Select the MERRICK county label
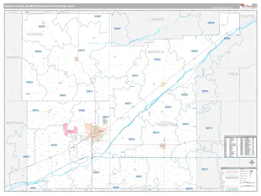The image size is (261, 196). 156,52
